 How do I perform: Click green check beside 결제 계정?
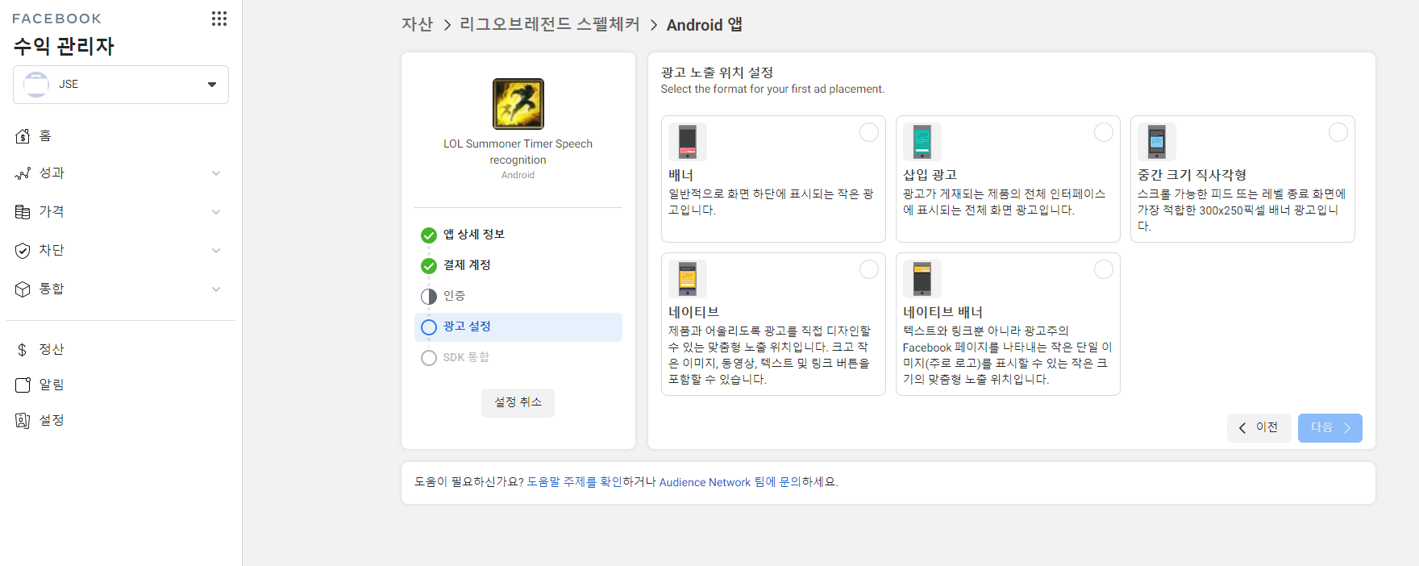click(x=429, y=266)
